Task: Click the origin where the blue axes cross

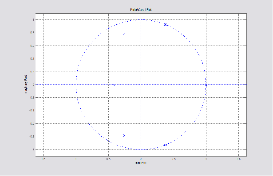Action: point(141,85)
